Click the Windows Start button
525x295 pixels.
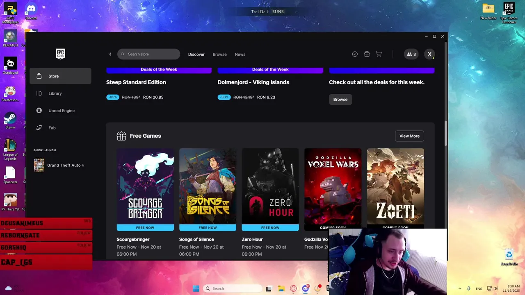click(x=196, y=288)
